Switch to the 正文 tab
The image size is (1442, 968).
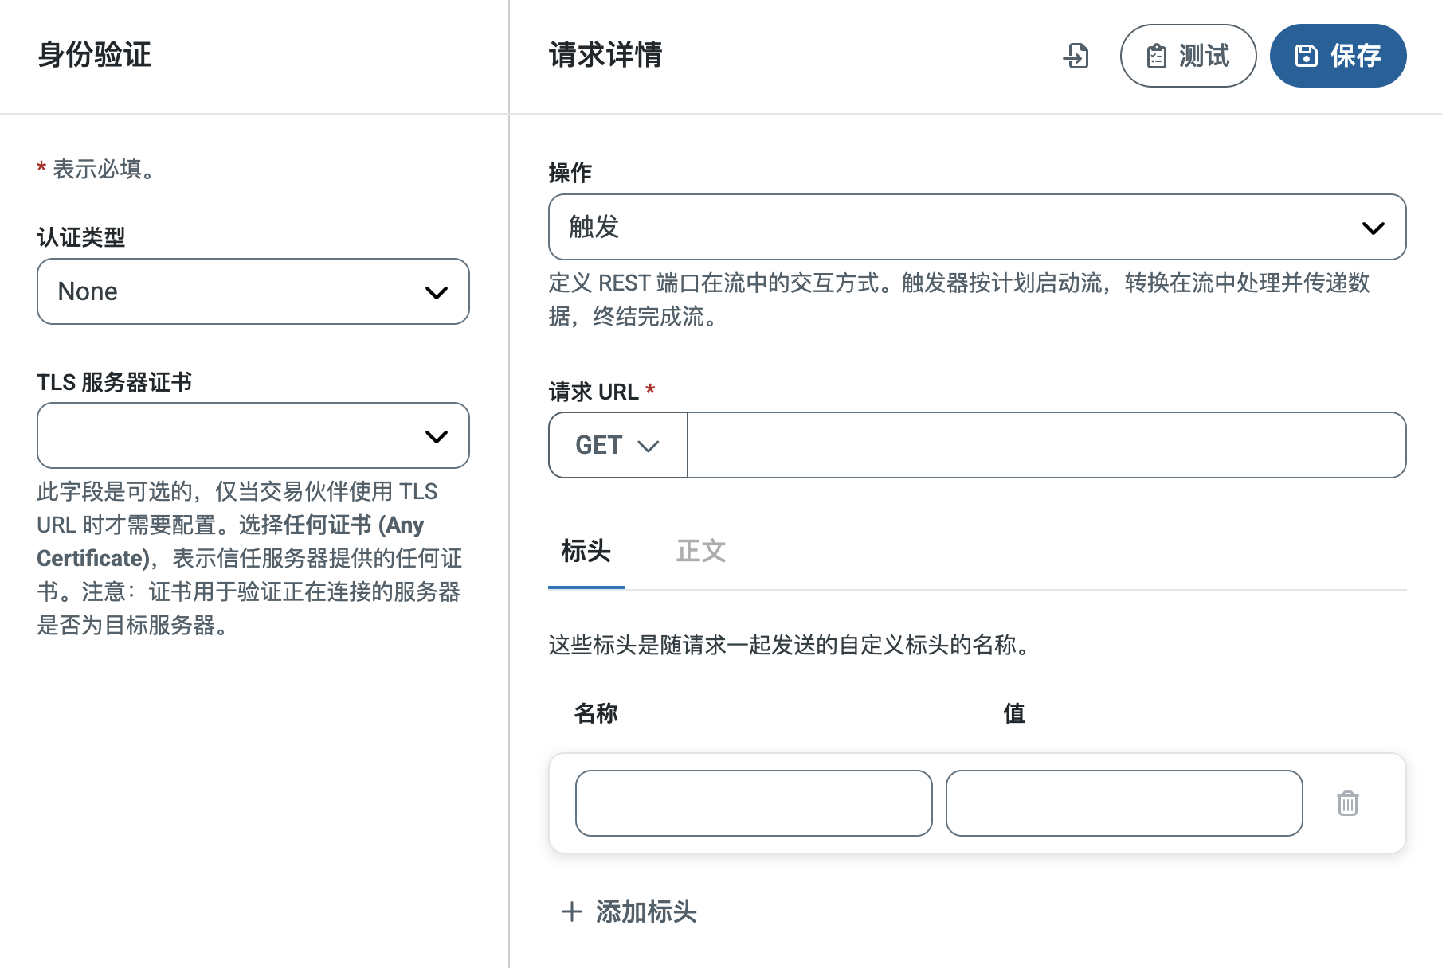point(700,551)
